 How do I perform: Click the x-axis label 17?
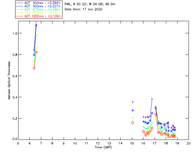coord(155,143)
